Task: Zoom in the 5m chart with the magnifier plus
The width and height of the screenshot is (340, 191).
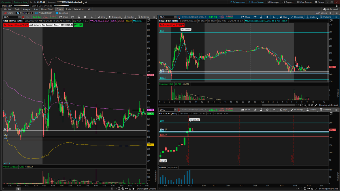Action: 305,105
